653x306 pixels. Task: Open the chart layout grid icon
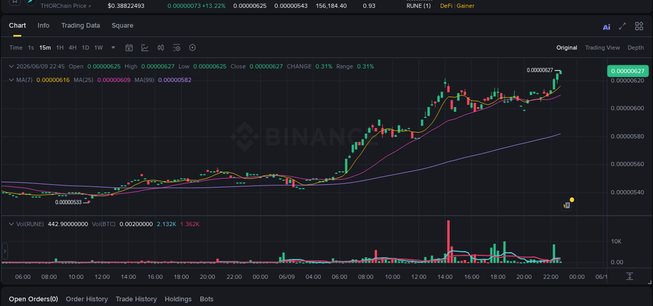coord(639,26)
